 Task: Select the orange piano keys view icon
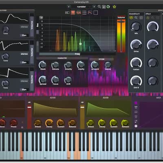click(73, 13)
